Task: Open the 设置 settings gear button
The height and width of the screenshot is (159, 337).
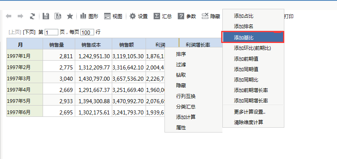Action: click(x=139, y=16)
